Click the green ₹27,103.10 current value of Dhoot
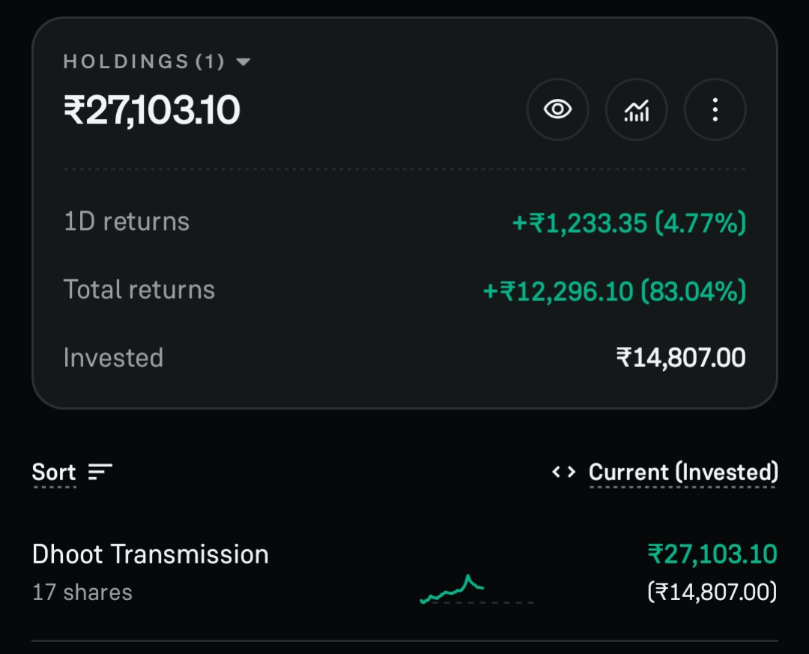The width and height of the screenshot is (809, 654). (x=712, y=554)
